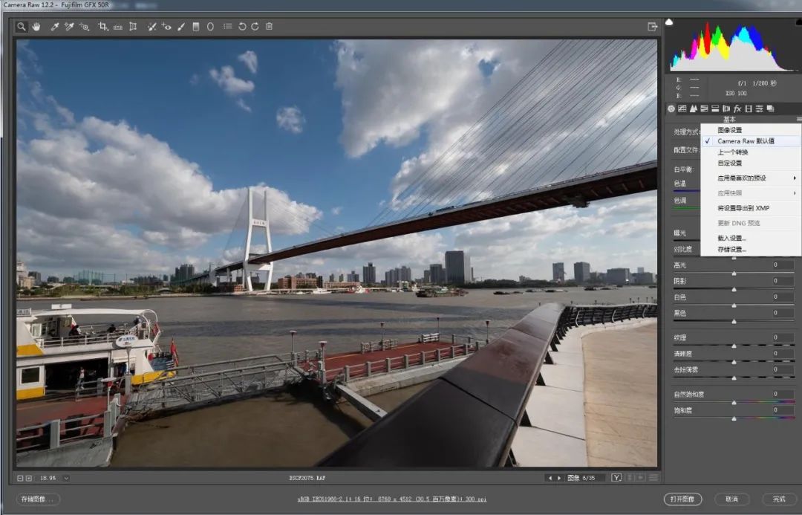
Task: Click the 打开图像 button
Action: pyautogui.click(x=682, y=499)
